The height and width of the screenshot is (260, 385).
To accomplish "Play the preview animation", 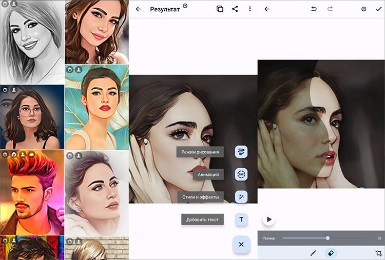I will (269, 219).
